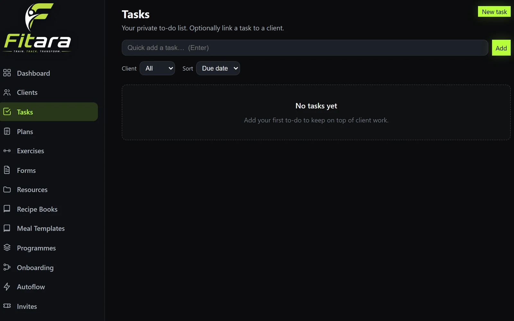
Task: Click the Tasks page title
Action: [136, 14]
